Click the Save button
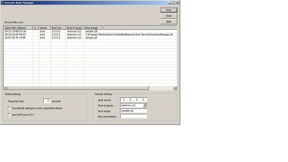 coord(168,10)
